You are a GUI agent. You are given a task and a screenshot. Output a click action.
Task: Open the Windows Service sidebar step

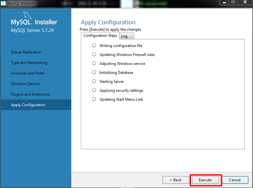pos(25,84)
